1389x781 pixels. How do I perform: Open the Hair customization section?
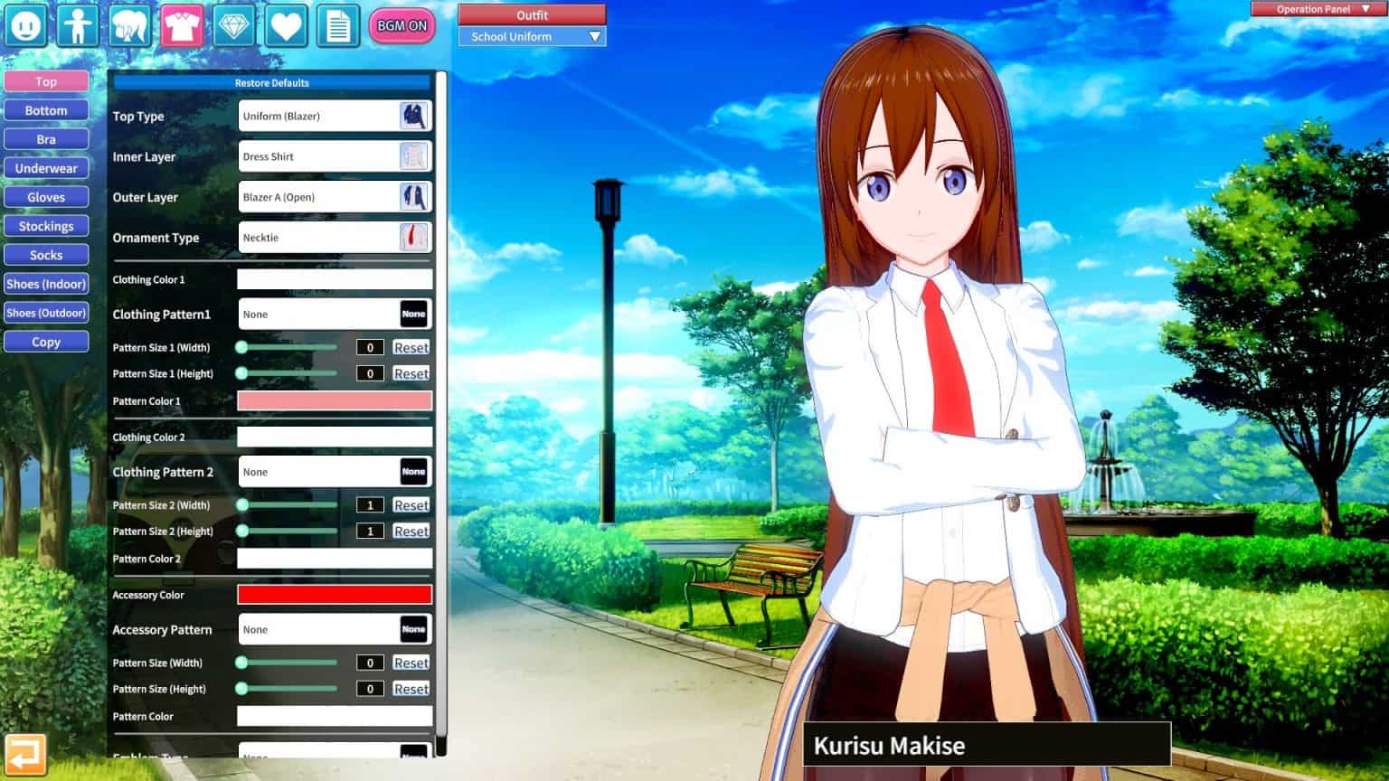(130, 26)
